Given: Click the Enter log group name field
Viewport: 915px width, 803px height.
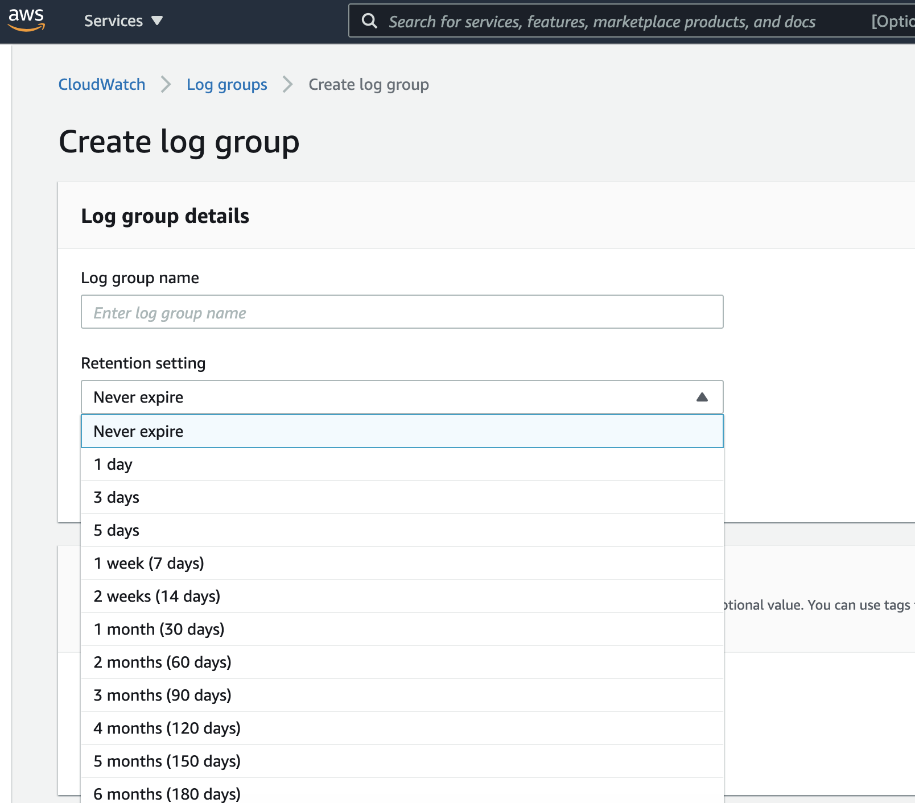Looking at the screenshot, I should (402, 312).
